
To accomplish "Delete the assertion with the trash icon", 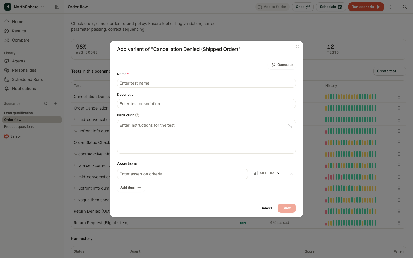I will point(291,173).
